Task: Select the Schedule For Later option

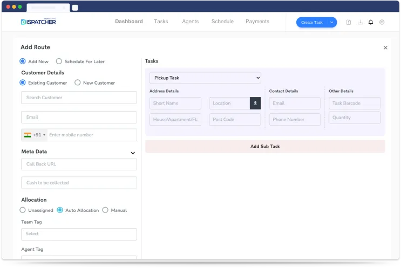Action: pos(59,61)
